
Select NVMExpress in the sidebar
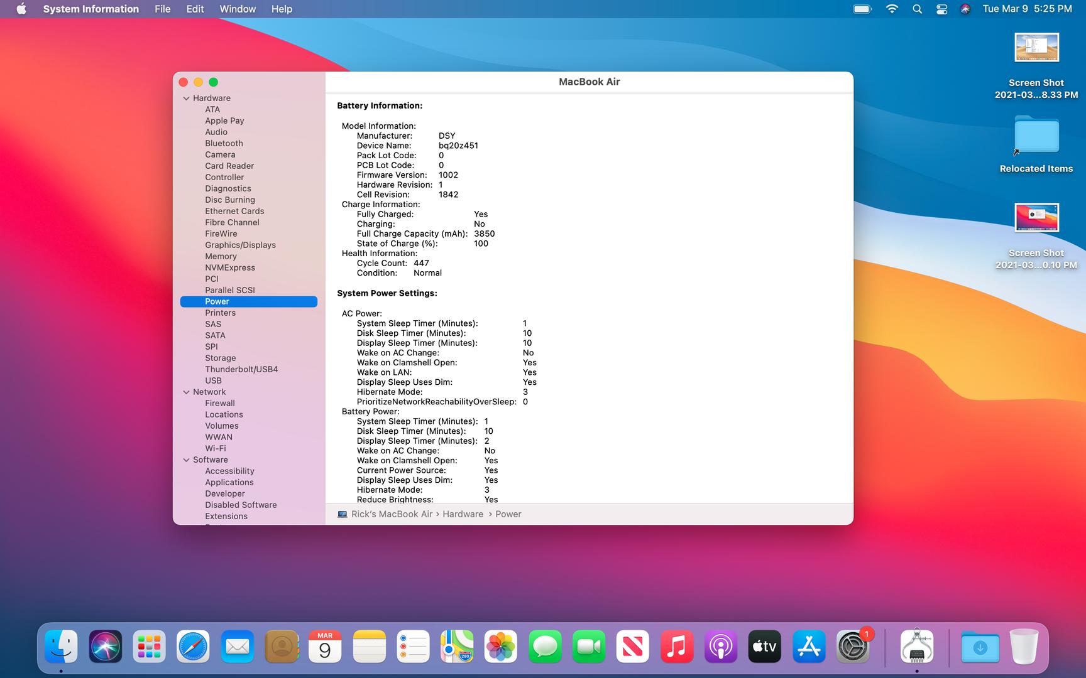coord(230,267)
